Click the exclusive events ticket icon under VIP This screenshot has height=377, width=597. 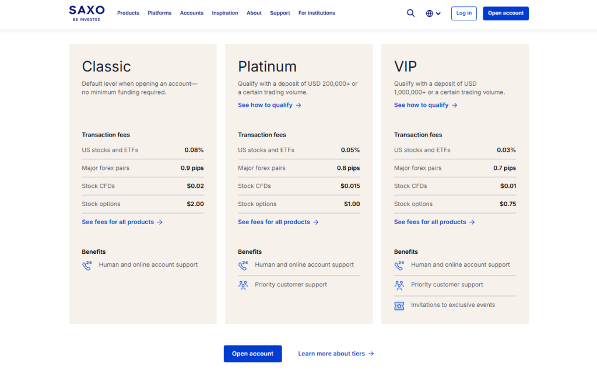399,305
